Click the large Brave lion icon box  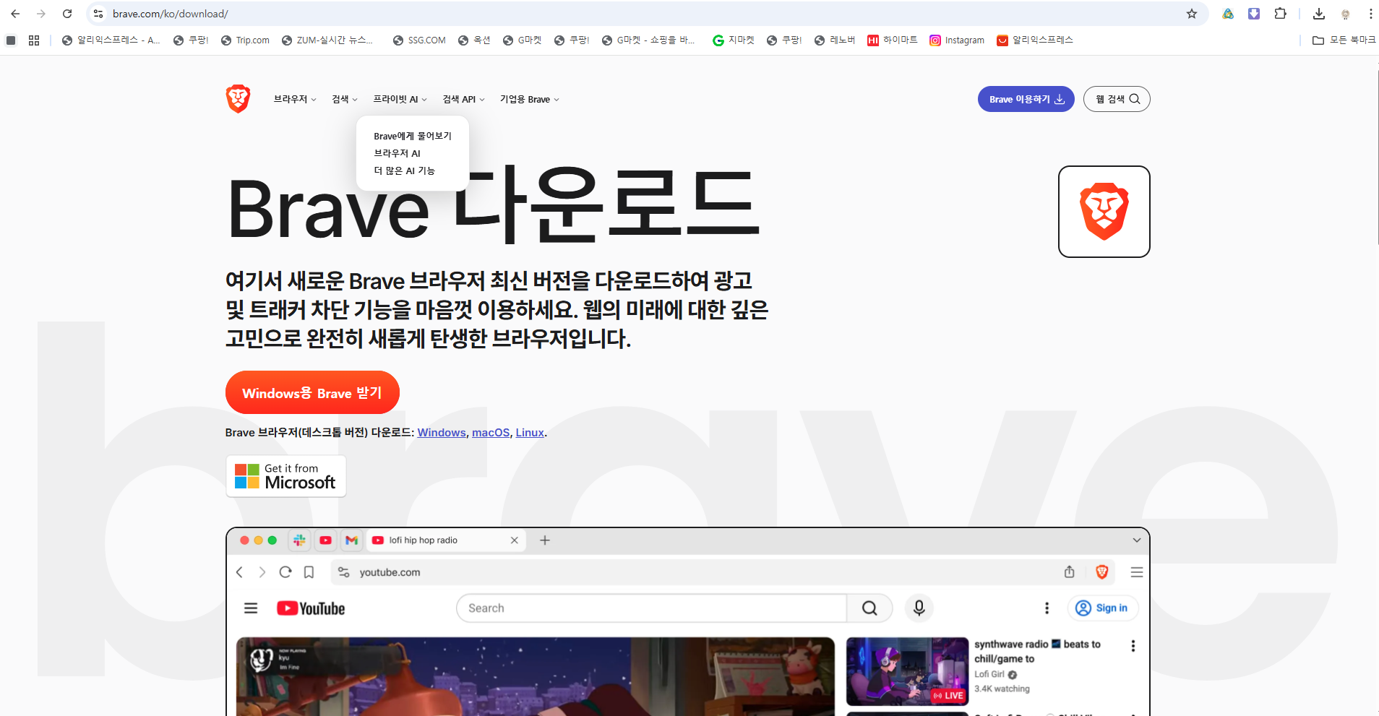click(1104, 212)
